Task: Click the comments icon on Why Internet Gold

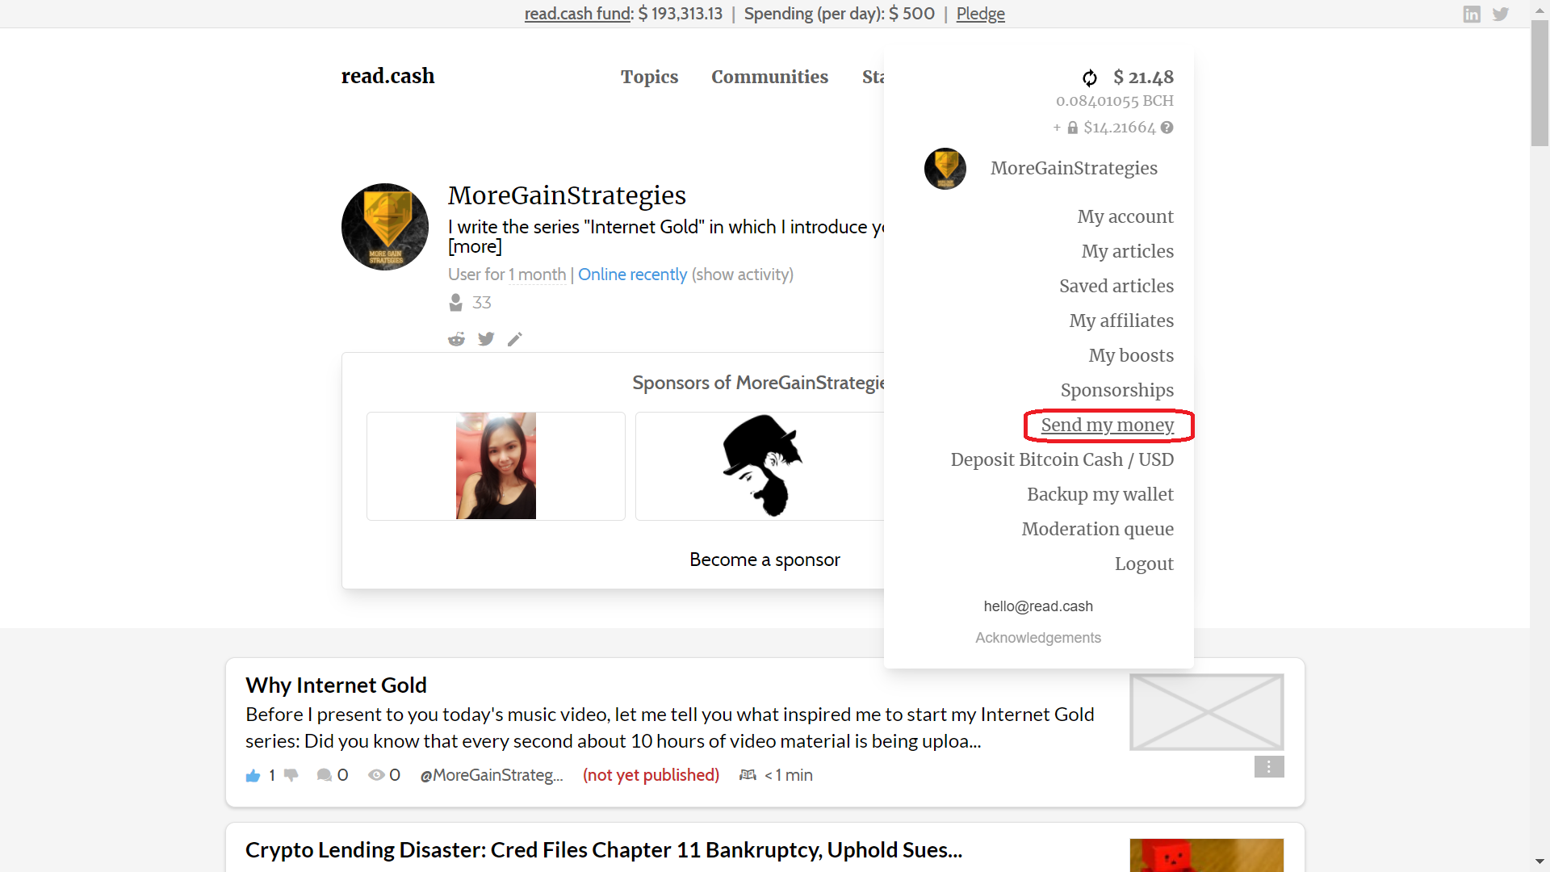Action: pos(325,775)
